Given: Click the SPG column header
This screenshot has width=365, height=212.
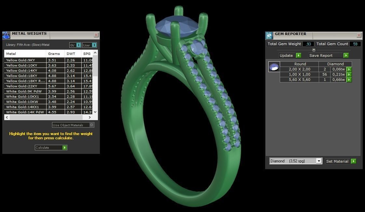Looking at the screenshot, I should pos(87,54).
